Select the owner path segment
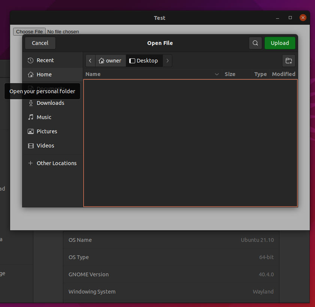The height and width of the screenshot is (307, 315). point(110,61)
